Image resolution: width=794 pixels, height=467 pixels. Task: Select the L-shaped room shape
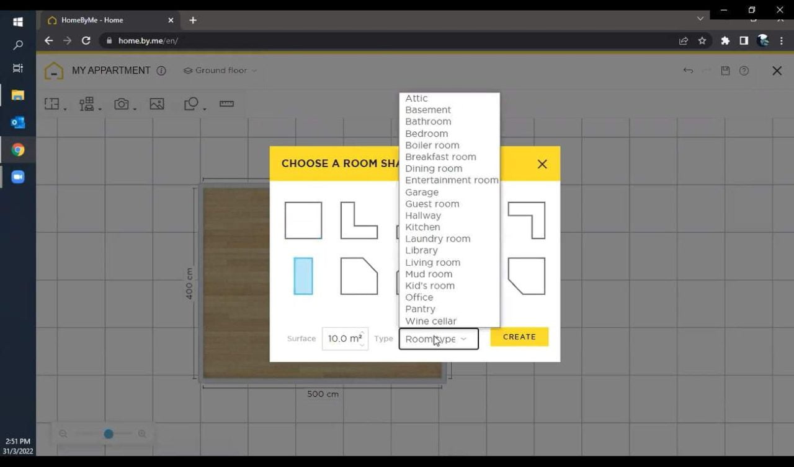coord(359,220)
